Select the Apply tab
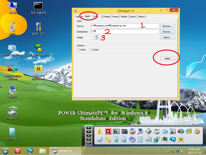The width and height of the screenshot is (206, 155). (88, 16)
